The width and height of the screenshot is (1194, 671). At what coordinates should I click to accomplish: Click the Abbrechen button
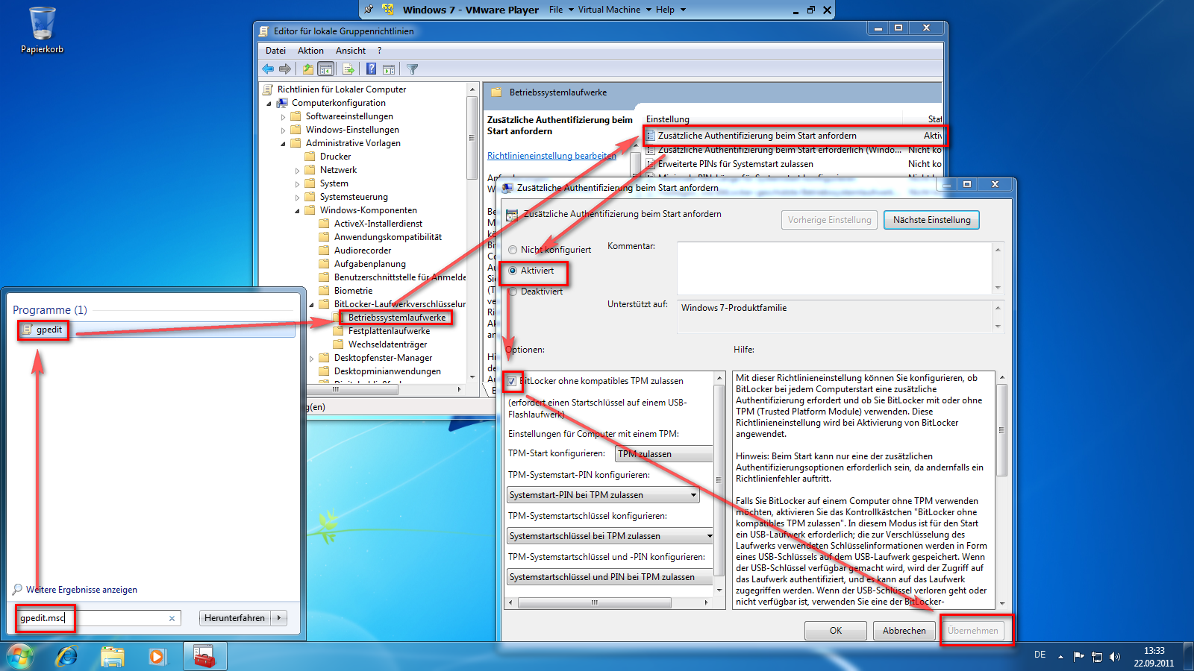(904, 631)
